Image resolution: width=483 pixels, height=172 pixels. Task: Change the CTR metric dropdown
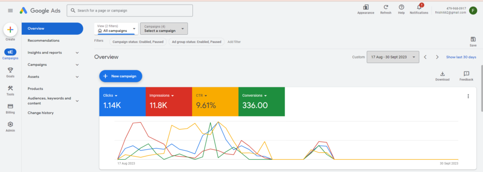tap(201, 95)
